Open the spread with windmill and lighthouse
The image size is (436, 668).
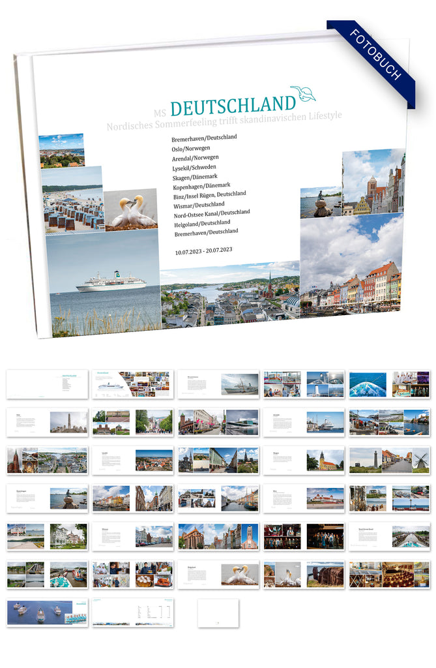pos(390,460)
